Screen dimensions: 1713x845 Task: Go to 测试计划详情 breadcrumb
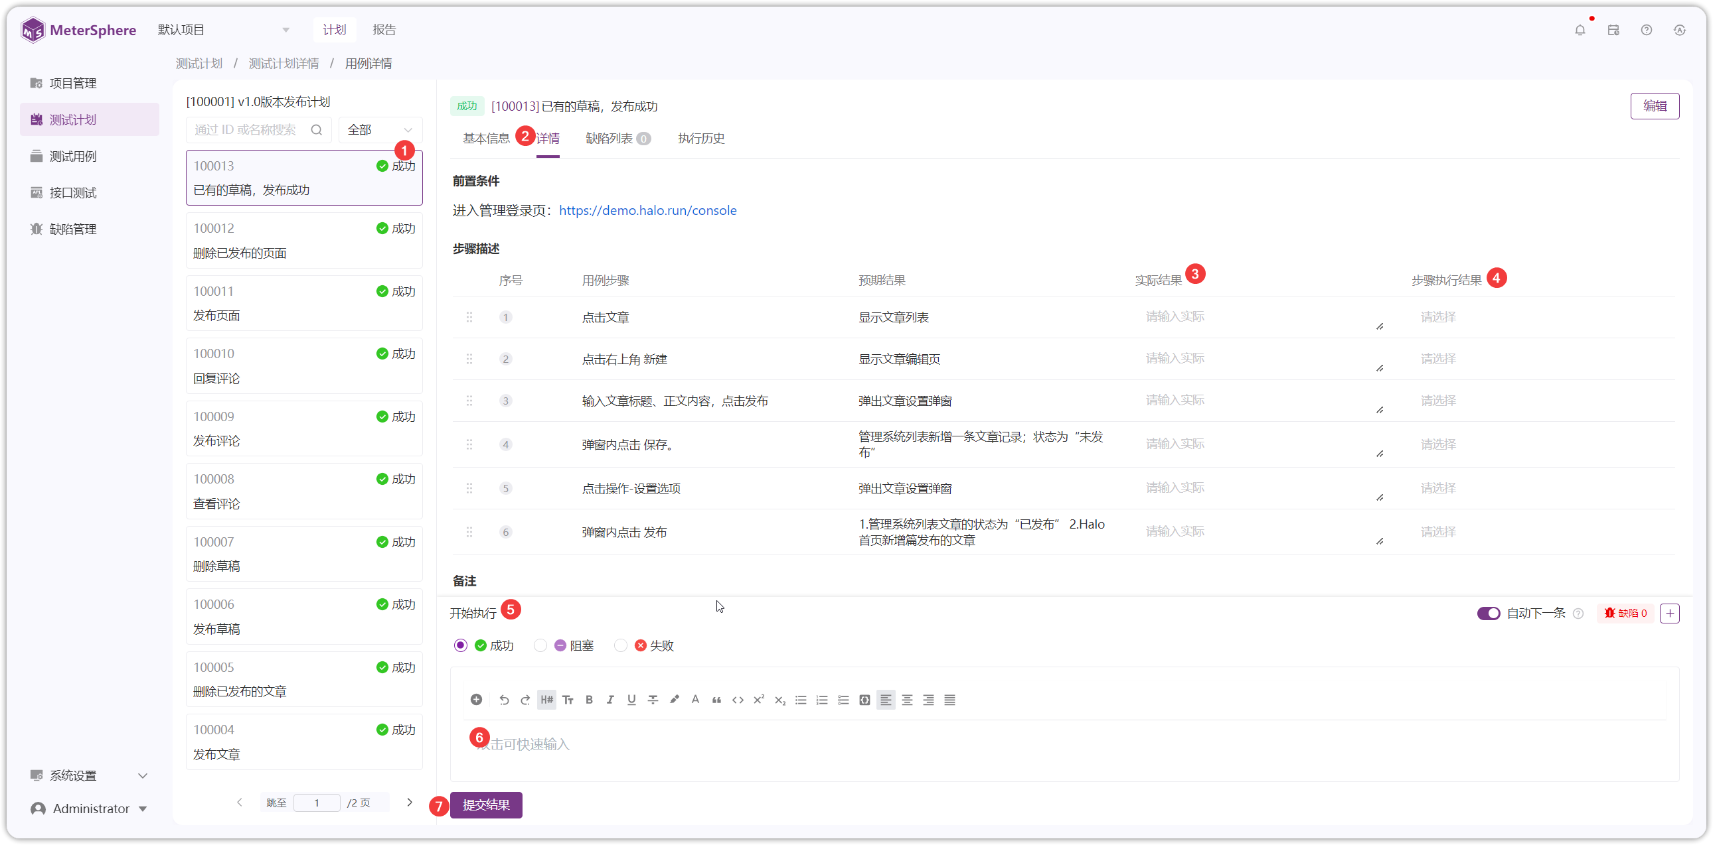(x=284, y=64)
